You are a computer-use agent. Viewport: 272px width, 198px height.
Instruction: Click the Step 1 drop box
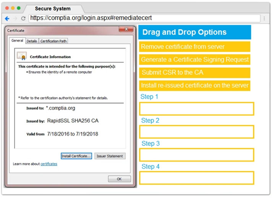pos(197,109)
